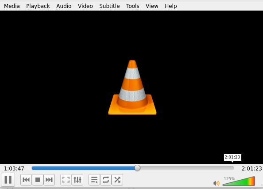This screenshot has width=263, height=189.
Task: Click the VLC cone in video area
Action: coord(132,87)
